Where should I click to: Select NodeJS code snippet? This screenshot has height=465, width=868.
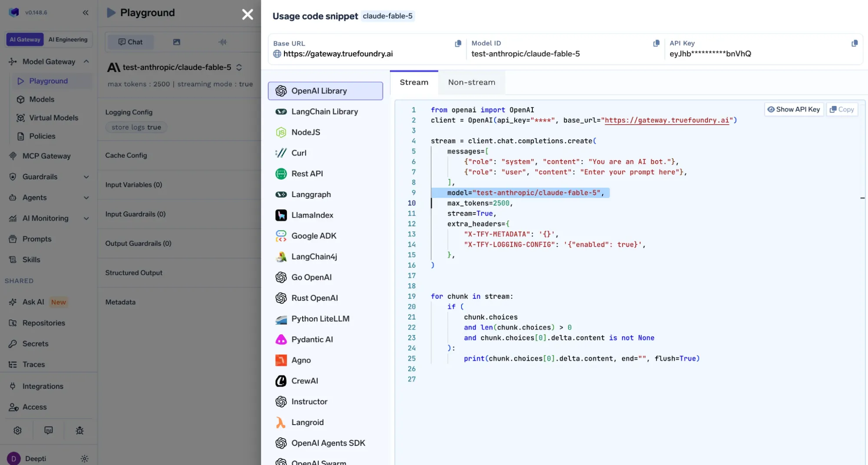(x=325, y=132)
